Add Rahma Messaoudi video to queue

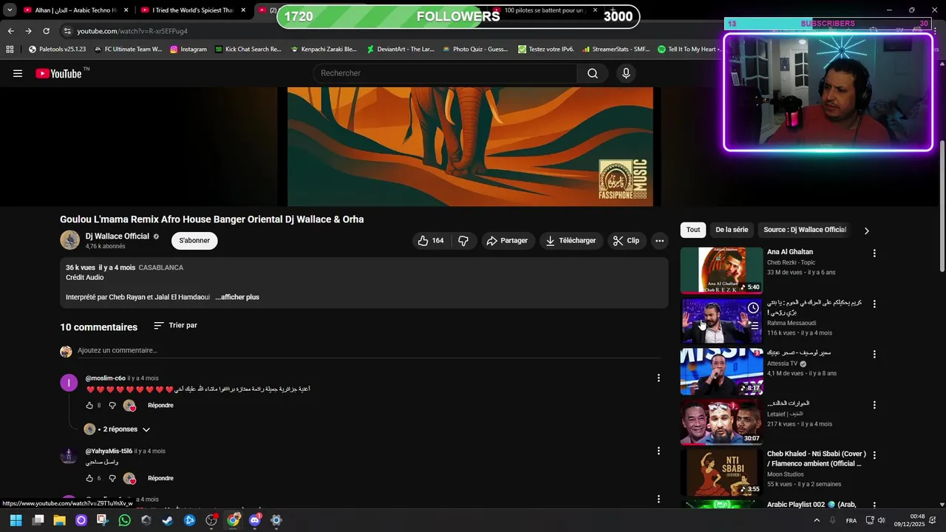click(753, 326)
